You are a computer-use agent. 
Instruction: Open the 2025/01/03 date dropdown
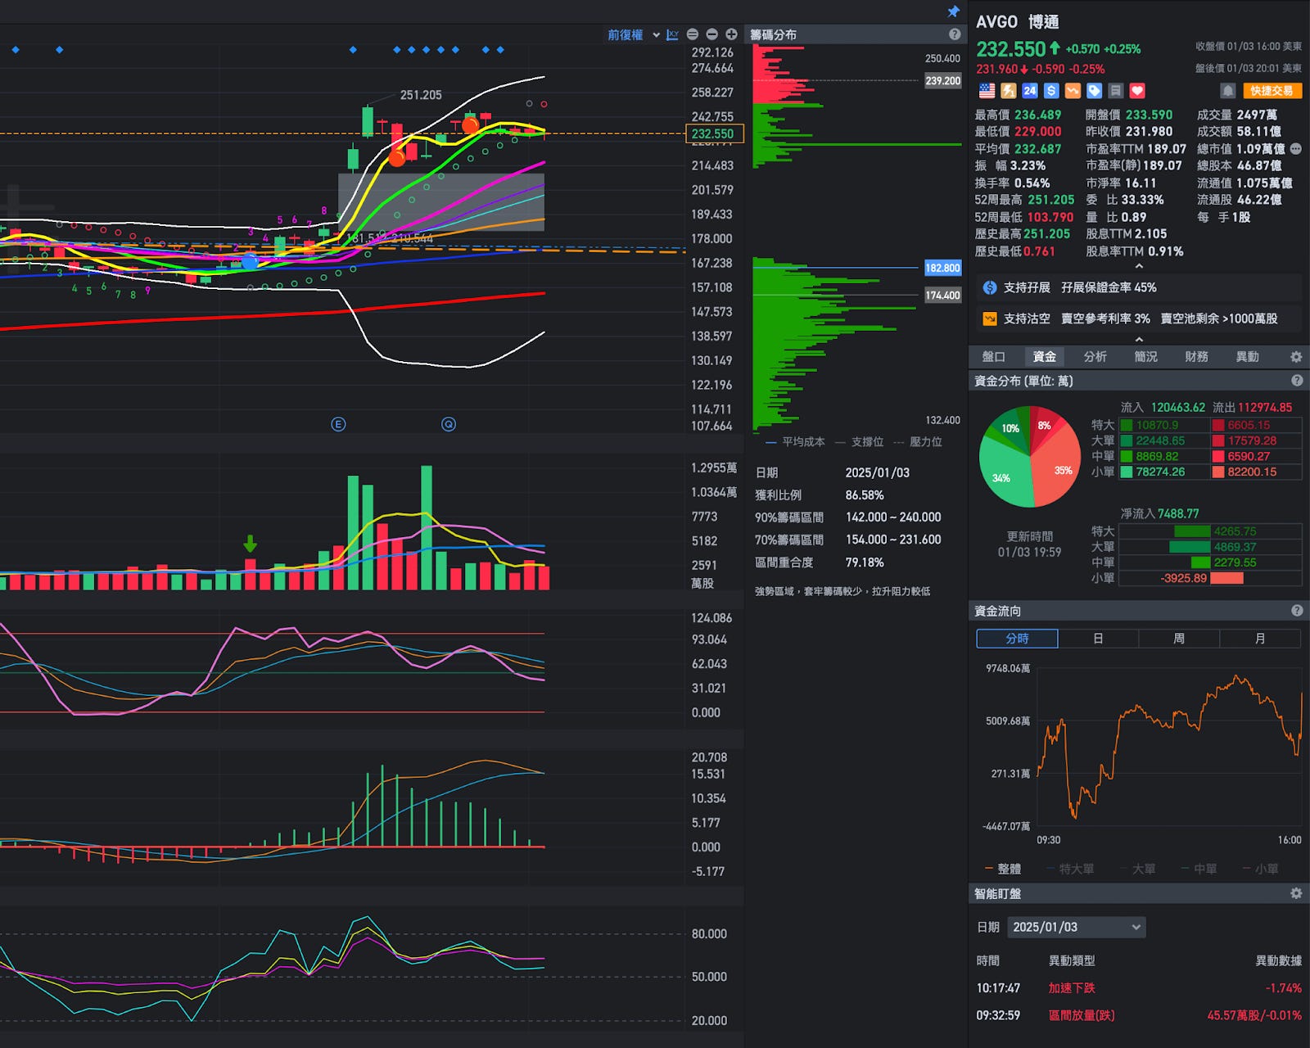click(1077, 927)
